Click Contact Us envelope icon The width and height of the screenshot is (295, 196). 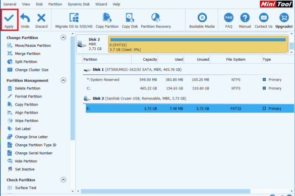click(x=264, y=18)
